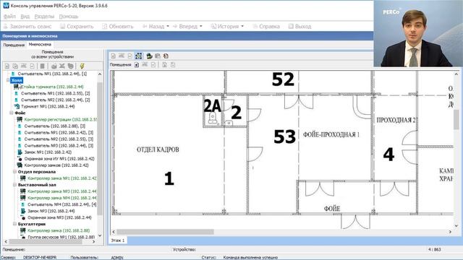Click the Справка button
This screenshot has width=463, height=260.
(266, 26)
